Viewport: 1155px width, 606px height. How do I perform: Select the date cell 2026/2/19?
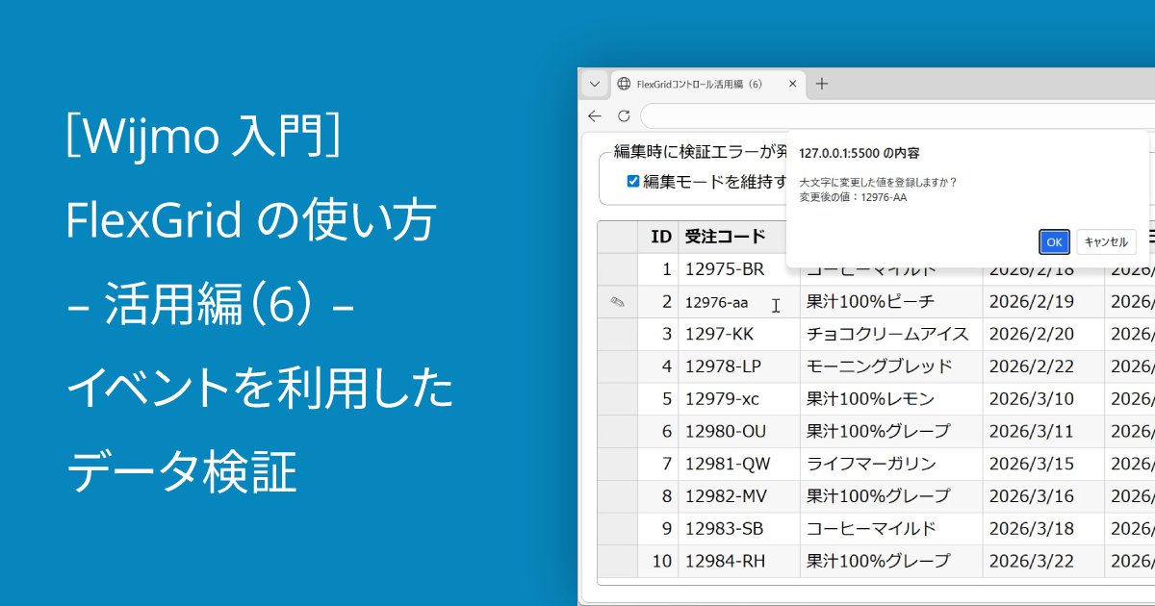click(x=1043, y=302)
